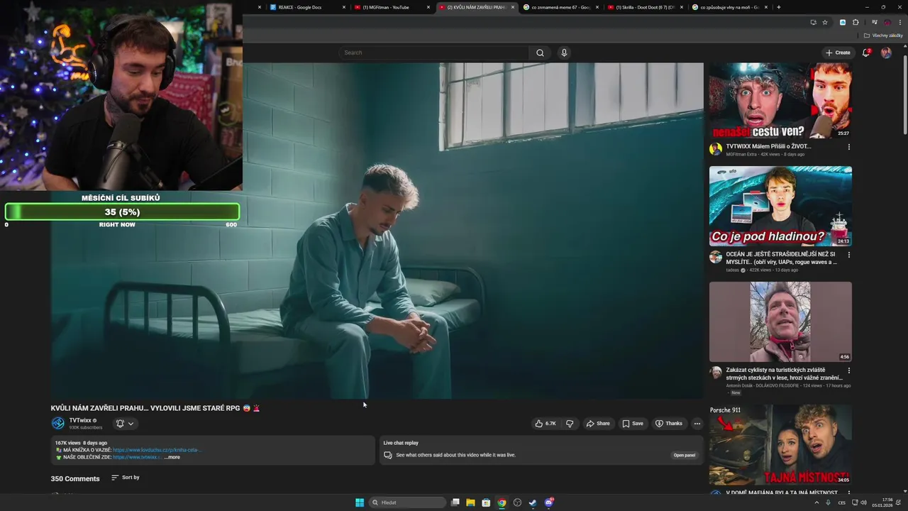The width and height of the screenshot is (908, 511).
Task: Open the 'TAJNÁ MÍSTNOST' Porsche 911 thumbnail
Action: click(x=780, y=444)
